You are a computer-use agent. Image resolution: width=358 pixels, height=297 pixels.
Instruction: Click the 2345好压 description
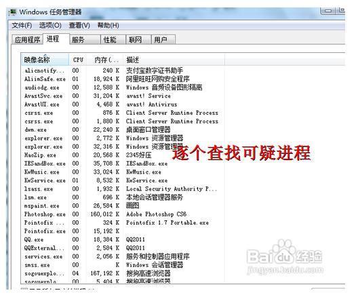point(138,155)
